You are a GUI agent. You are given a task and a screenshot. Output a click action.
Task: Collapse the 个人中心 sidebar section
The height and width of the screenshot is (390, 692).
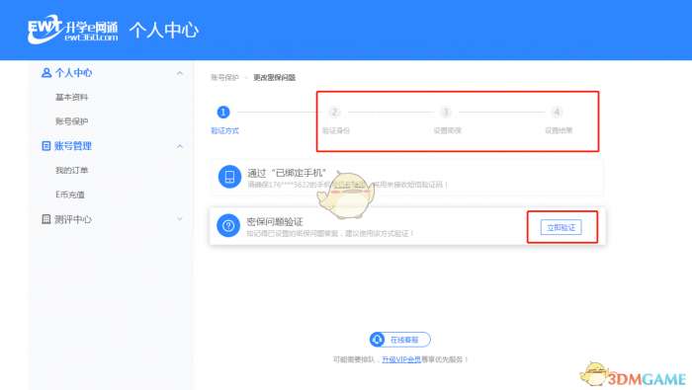click(180, 73)
